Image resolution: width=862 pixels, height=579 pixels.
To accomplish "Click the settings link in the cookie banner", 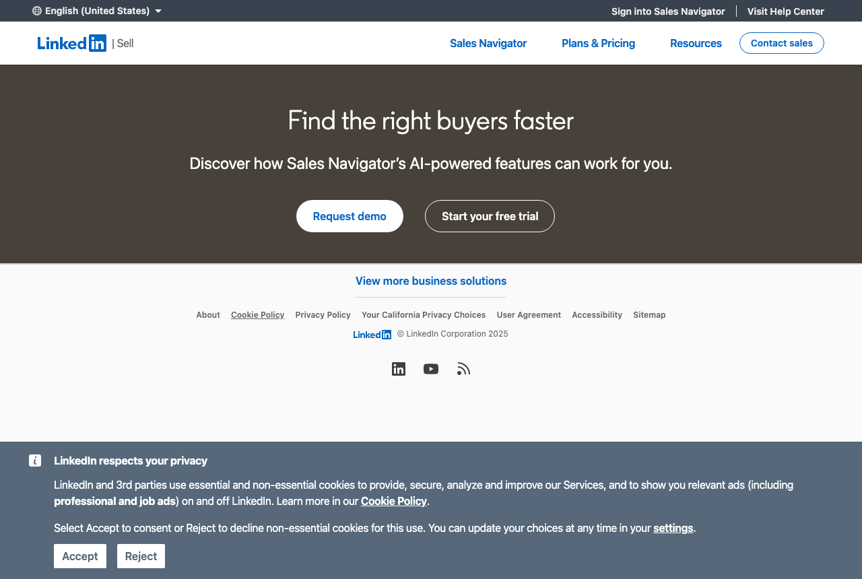I will 673,528.
